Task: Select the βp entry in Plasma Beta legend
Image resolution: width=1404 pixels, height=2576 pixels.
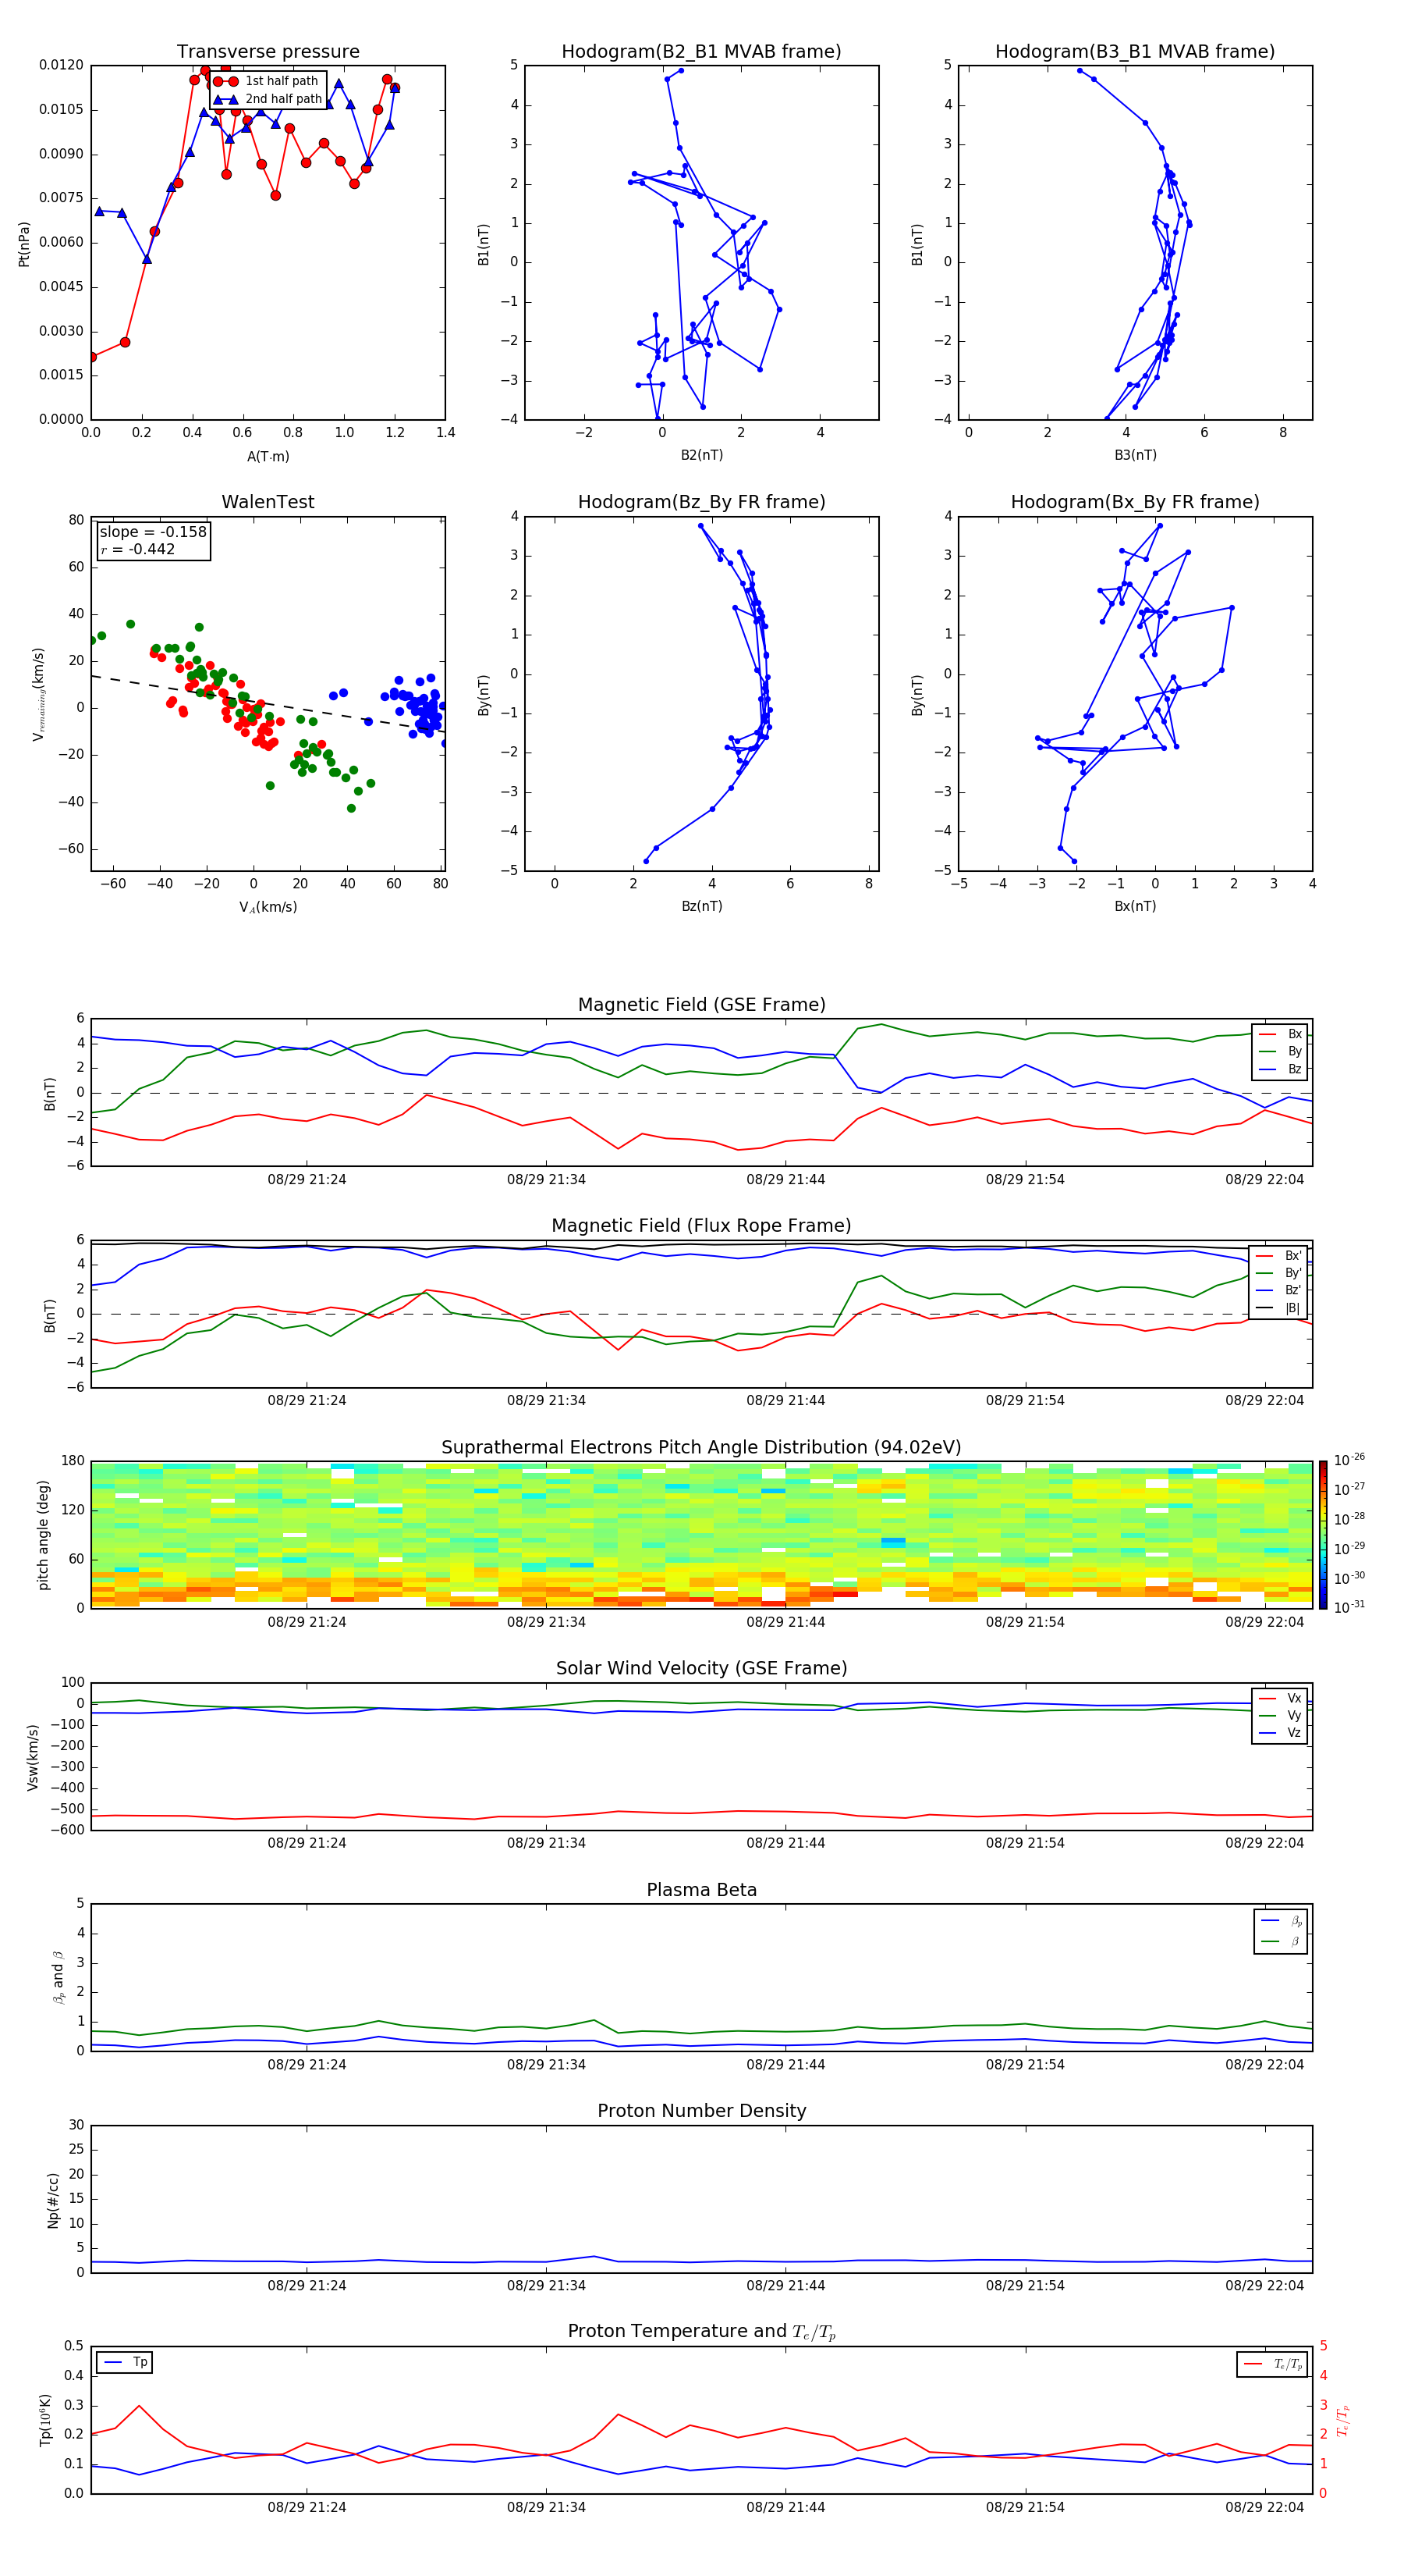Action: point(1281,1921)
